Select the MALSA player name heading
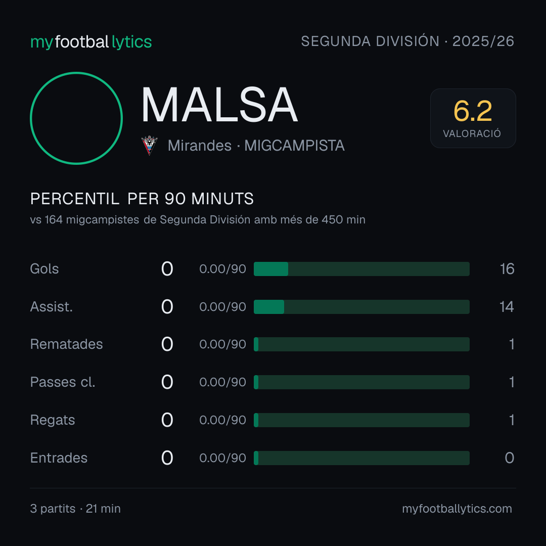 (219, 105)
